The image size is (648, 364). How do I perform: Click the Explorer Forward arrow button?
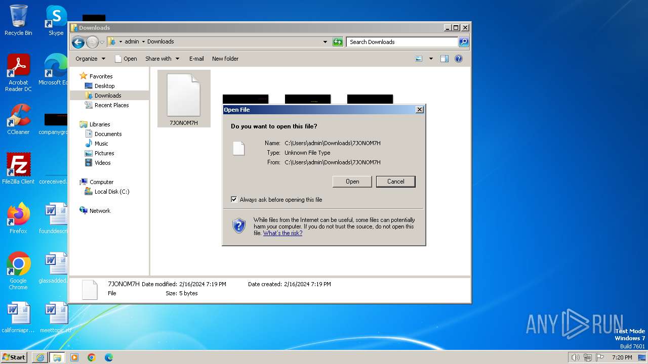pyautogui.click(x=92, y=42)
